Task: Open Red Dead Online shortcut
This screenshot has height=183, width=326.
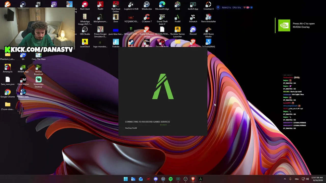Action: pyautogui.click(x=116, y=7)
